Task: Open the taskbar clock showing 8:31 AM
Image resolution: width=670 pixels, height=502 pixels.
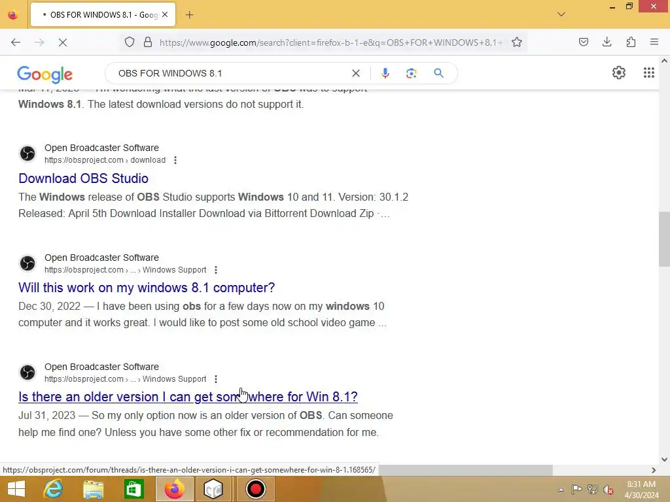Action: [x=641, y=490]
